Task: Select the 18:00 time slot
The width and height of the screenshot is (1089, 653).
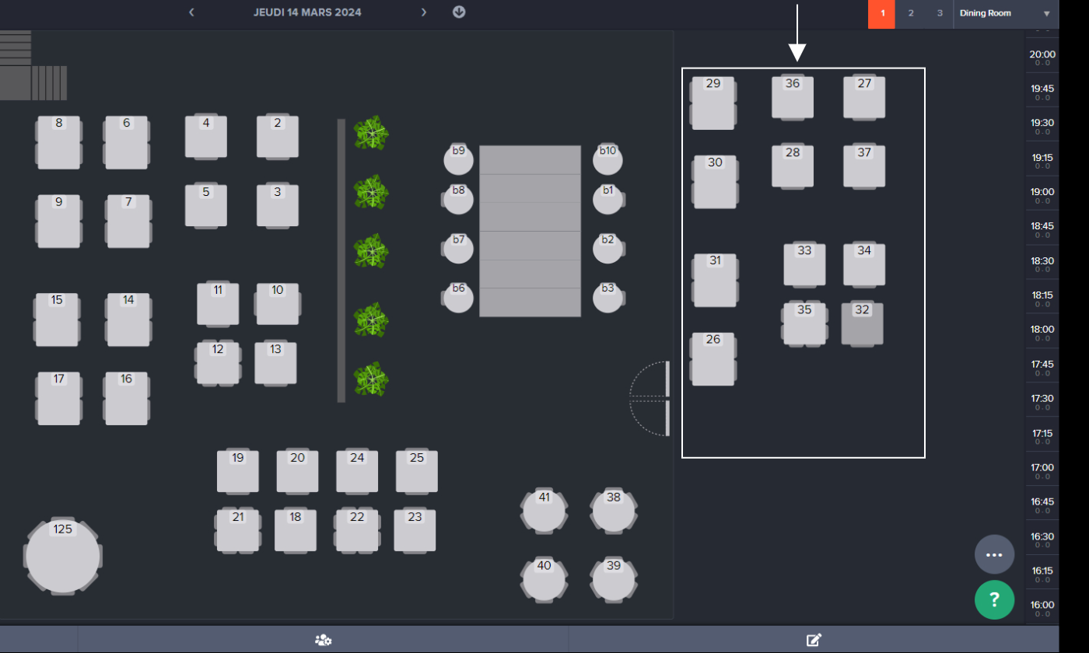Action: coord(1042,333)
